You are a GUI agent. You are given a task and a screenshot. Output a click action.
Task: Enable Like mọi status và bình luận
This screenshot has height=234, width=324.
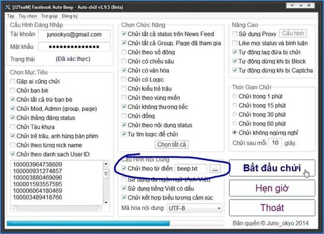click(x=235, y=42)
